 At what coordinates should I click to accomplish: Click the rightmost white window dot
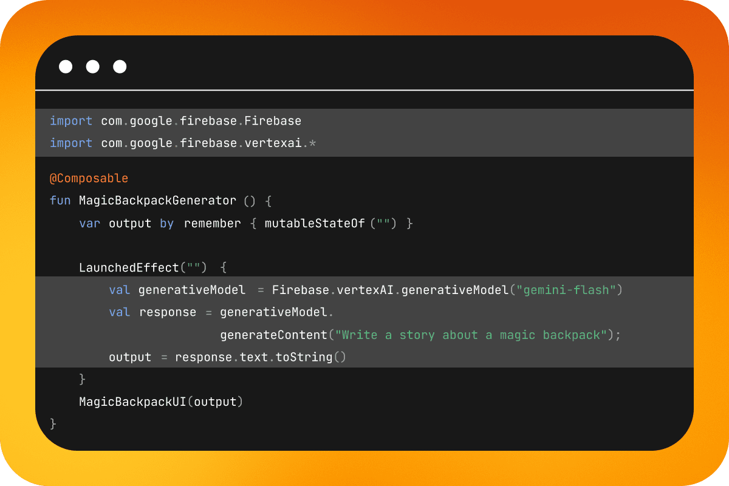click(x=120, y=67)
